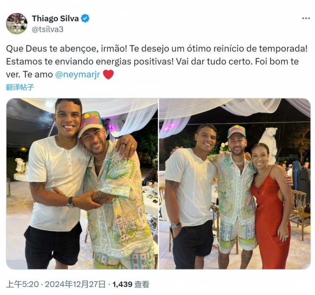
Task: Open the three-dot more options menu
Action: coord(306,18)
